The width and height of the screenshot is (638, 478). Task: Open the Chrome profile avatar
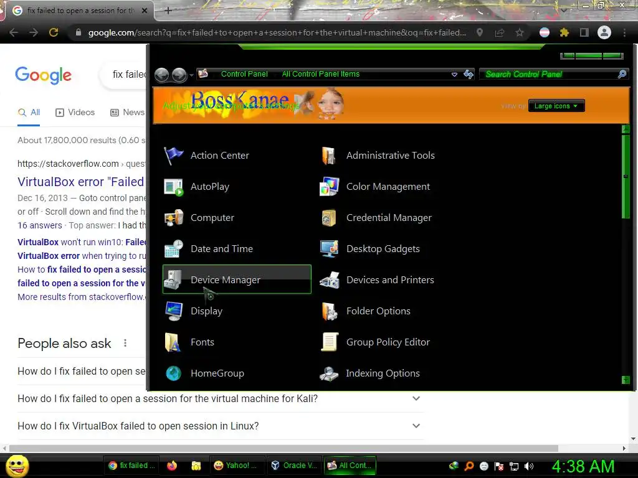point(604,32)
